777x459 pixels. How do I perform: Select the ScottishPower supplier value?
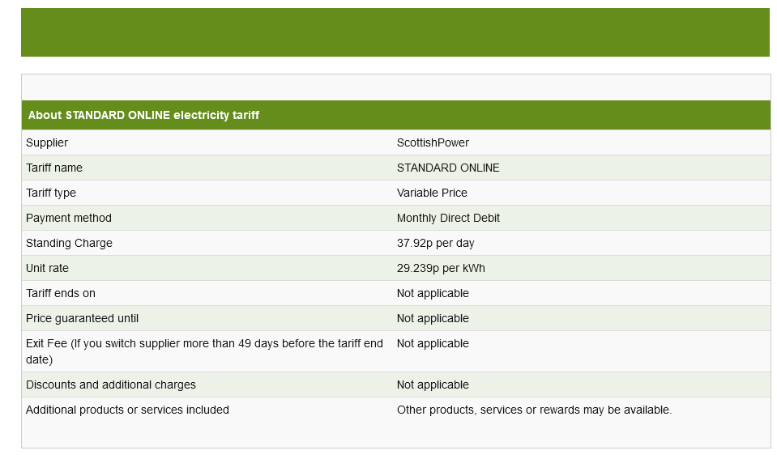click(x=433, y=142)
